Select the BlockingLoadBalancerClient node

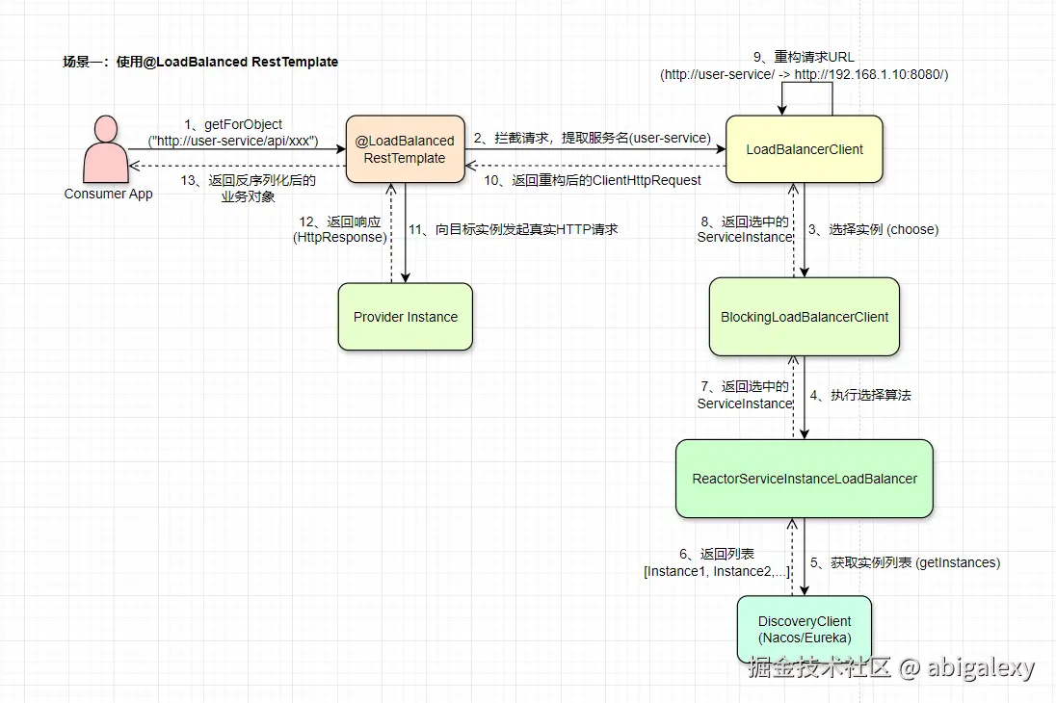point(804,317)
